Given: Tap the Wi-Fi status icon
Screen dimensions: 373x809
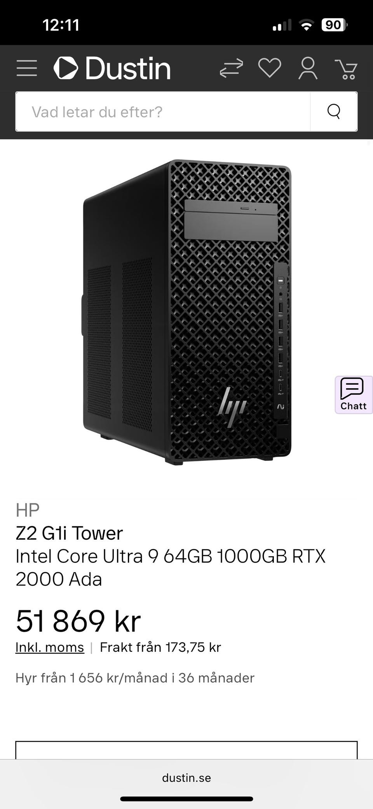Looking at the screenshot, I should 307,26.
